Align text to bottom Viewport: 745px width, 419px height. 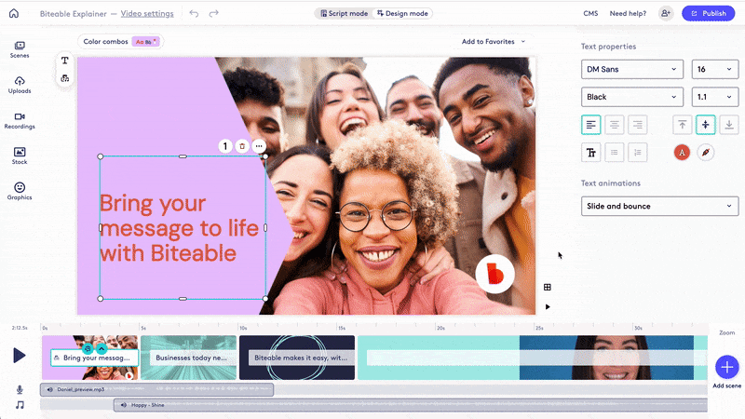[729, 125]
